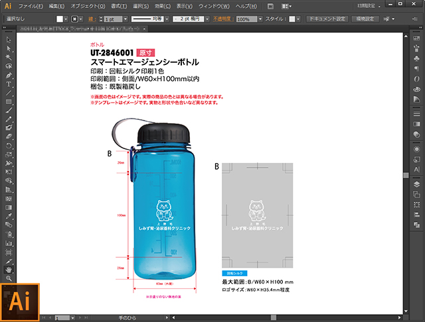Choose the Rectangle tool
The width and height of the screenshot is (425, 322).
coord(9,101)
